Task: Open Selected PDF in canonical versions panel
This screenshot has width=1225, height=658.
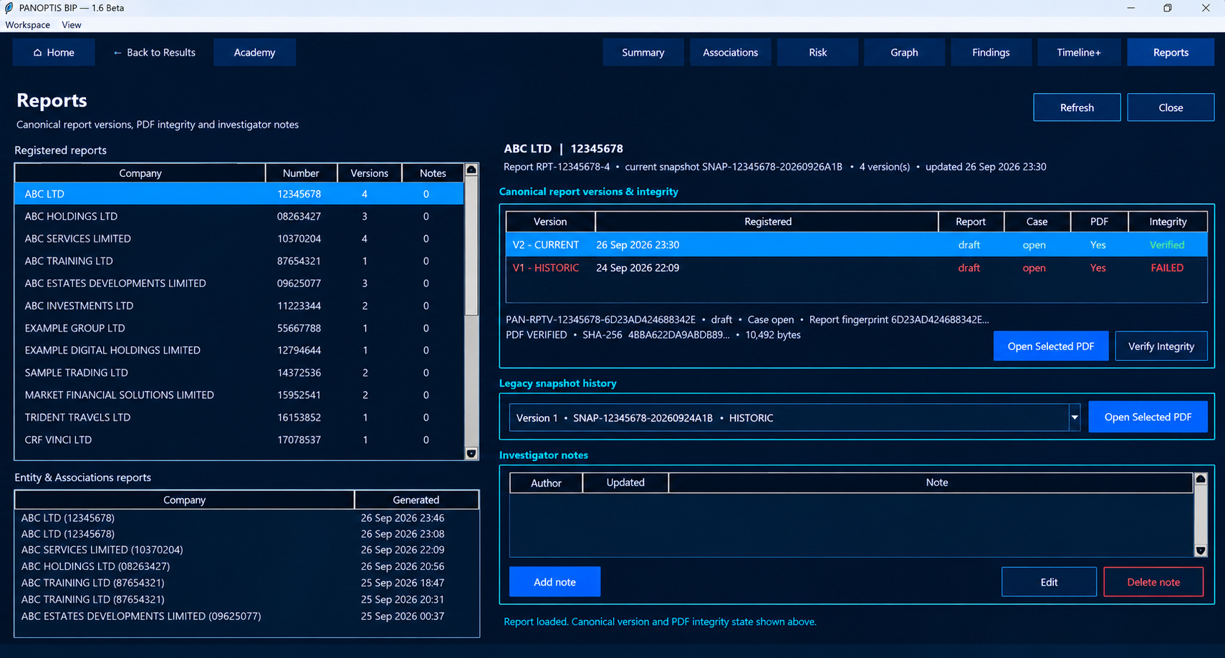Action: (x=1051, y=346)
